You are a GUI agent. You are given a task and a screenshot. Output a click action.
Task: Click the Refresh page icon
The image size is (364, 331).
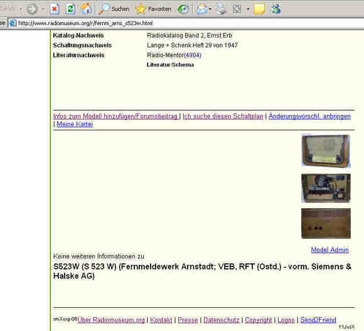point(70,9)
